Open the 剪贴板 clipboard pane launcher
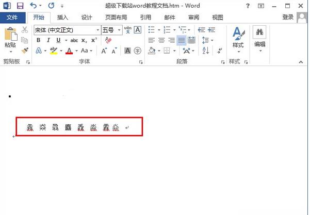Screen dimensions: 310x215 click(28, 62)
